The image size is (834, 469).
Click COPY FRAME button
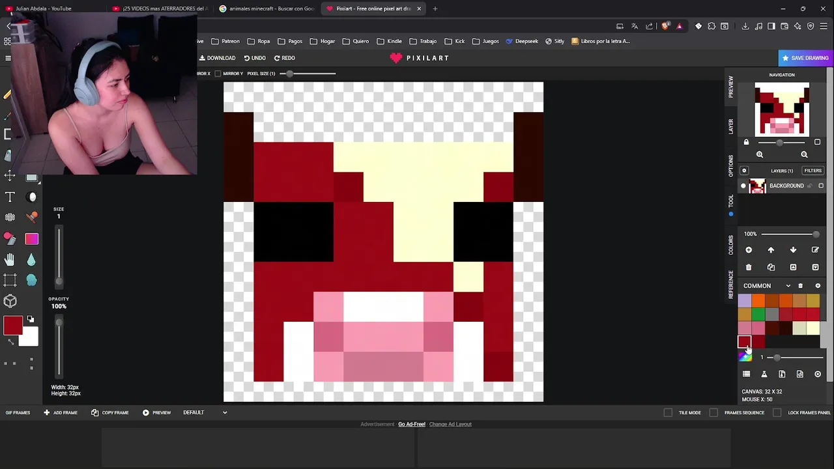pos(110,412)
